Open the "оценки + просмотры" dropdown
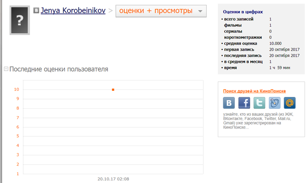 [x=160, y=11]
